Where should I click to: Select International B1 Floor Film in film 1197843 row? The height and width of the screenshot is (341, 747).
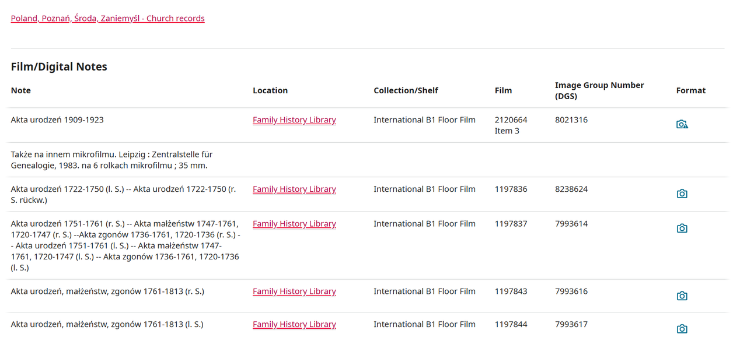[424, 291]
